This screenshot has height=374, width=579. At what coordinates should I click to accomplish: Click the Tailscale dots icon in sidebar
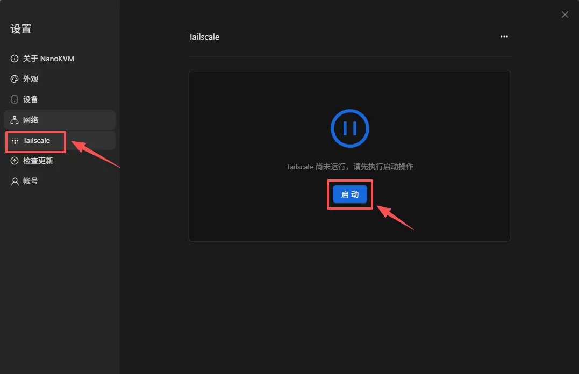[x=15, y=141]
